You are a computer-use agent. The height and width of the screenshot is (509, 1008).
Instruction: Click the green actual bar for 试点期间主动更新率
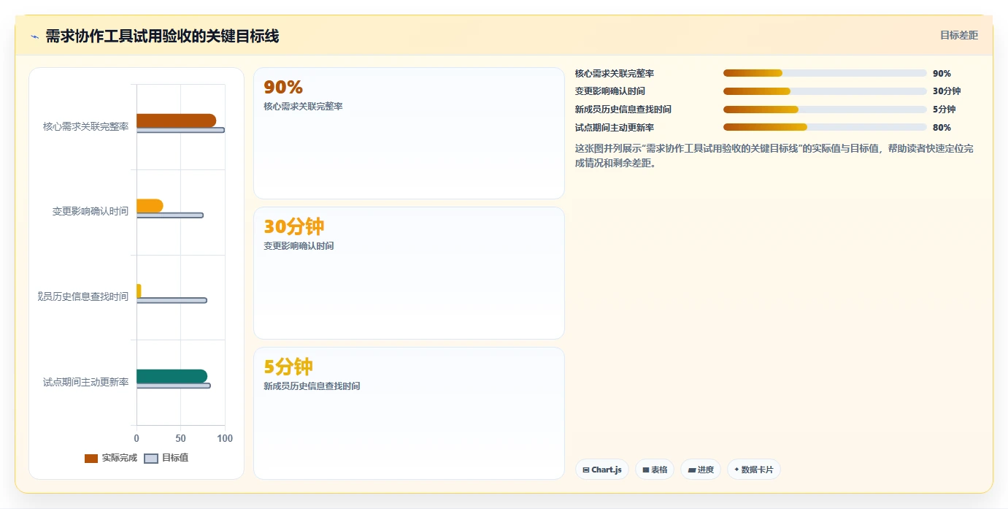click(x=172, y=376)
